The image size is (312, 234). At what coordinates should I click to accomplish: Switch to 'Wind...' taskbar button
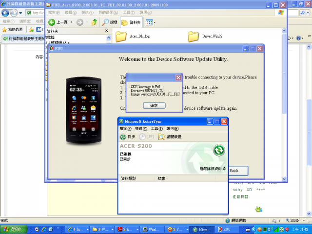coord(152,230)
